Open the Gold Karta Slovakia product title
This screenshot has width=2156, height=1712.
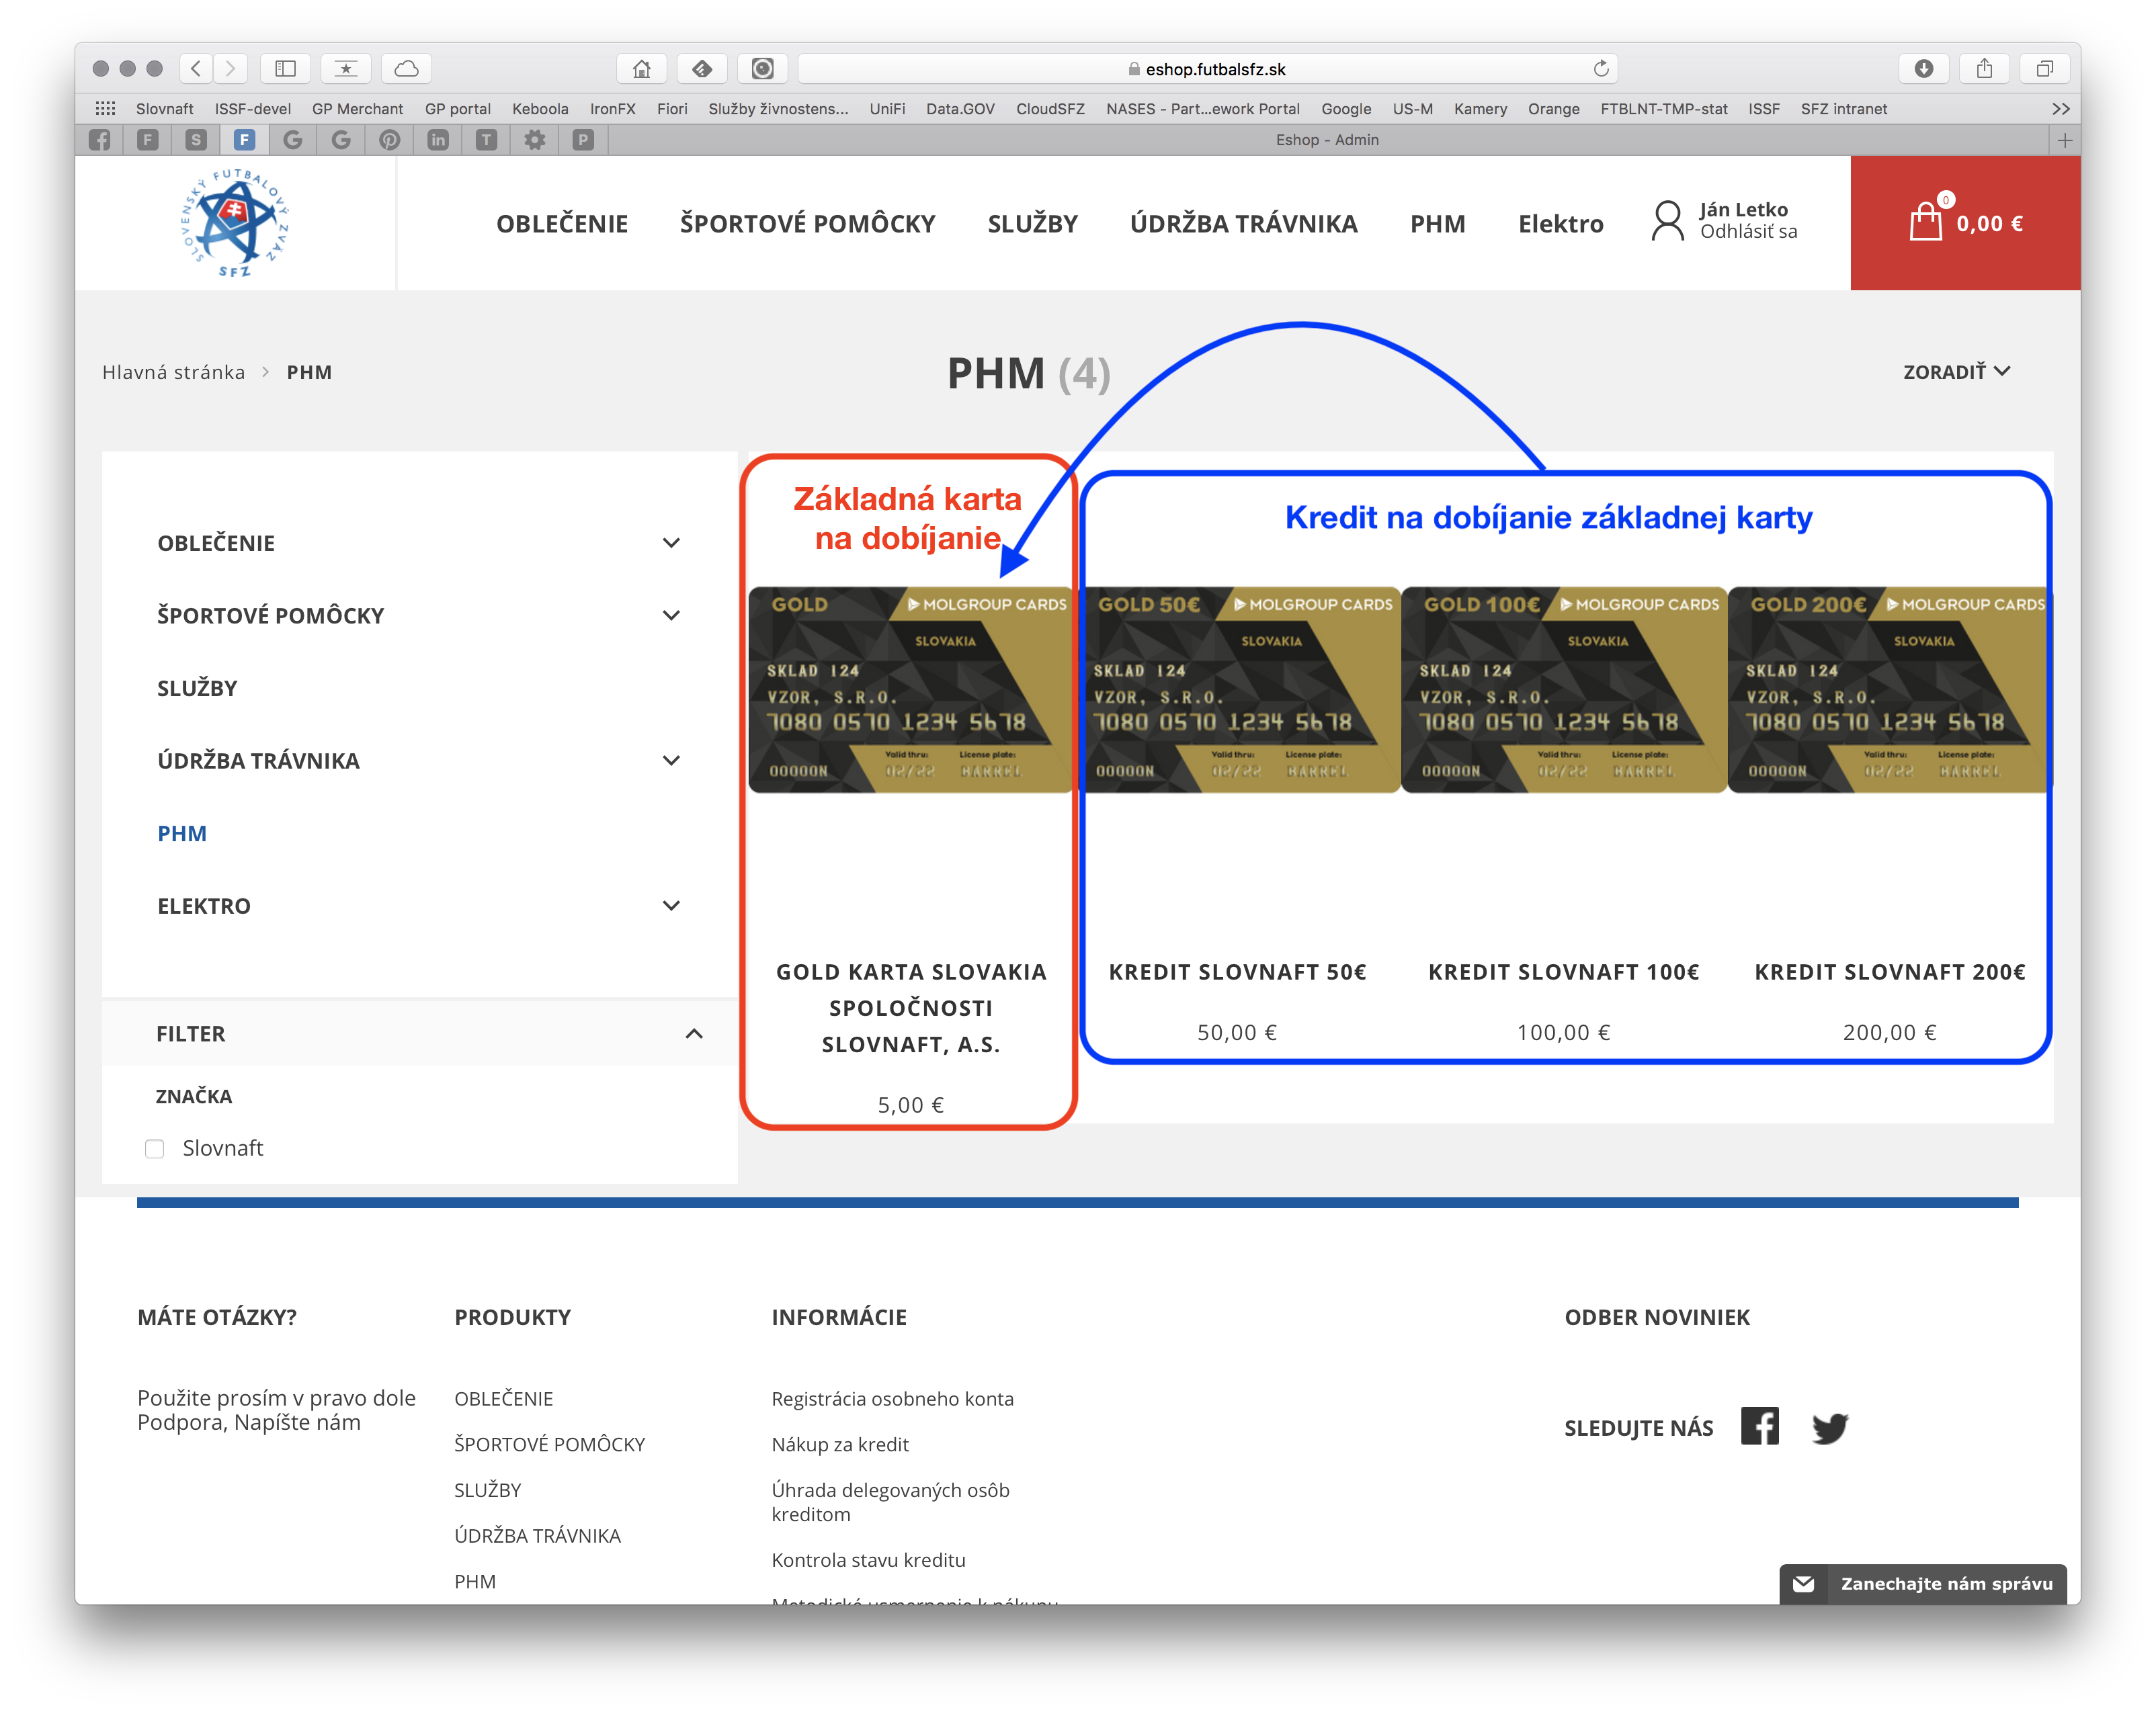point(911,1008)
